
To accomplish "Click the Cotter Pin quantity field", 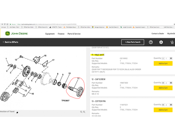I will click(167, 105).
